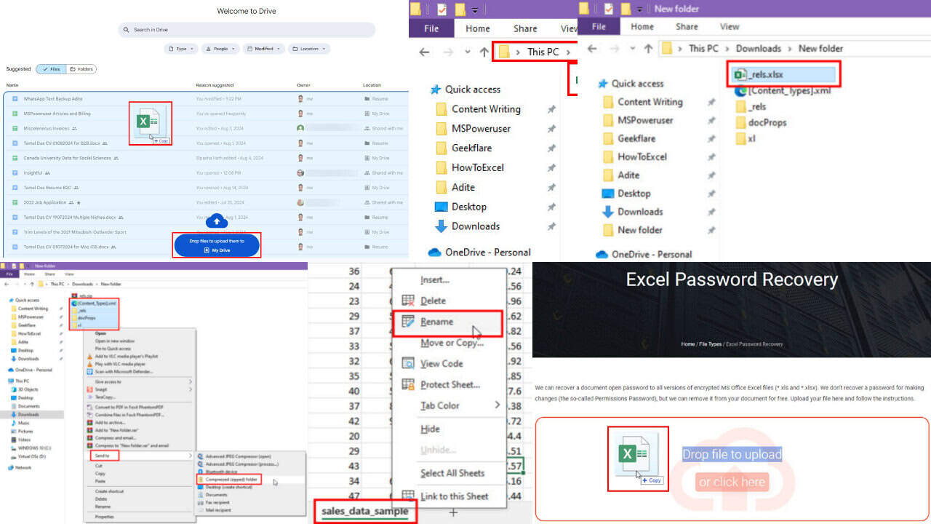Open the WhatsApp Text Backup Adite file in Drive

tap(53, 98)
